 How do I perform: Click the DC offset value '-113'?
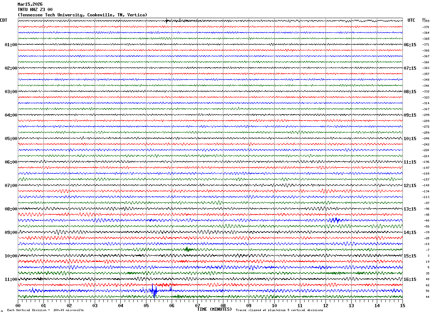click(426, 197)
